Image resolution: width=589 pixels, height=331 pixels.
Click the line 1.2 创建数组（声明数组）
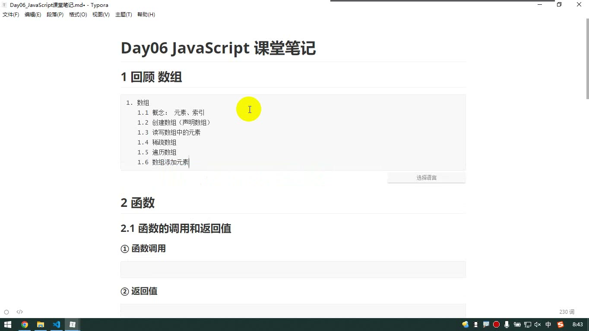[x=174, y=123]
